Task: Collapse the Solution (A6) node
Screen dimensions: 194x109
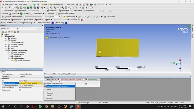Action: coord(8,58)
